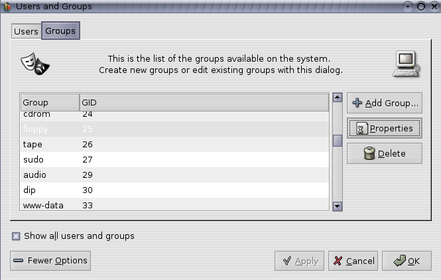Toggle Show all users and groups checkbox

point(16,236)
